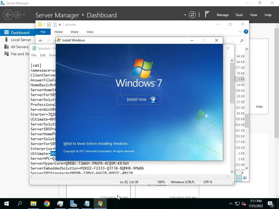Click Hide in the Server Manager welcome tile
The image size is (279, 209).
259,107
